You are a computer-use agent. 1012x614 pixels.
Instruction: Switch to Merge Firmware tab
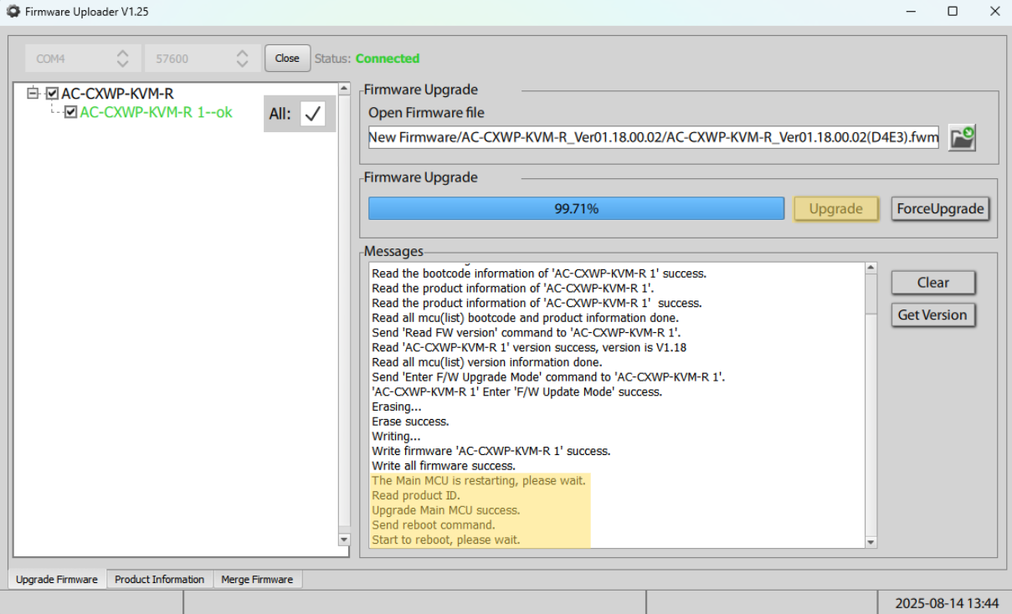pos(257,579)
